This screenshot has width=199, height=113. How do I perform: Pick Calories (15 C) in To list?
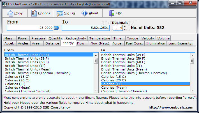pos(145,77)
